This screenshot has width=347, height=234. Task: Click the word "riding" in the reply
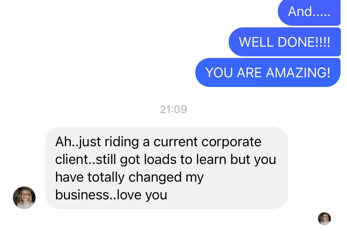click(x=122, y=142)
